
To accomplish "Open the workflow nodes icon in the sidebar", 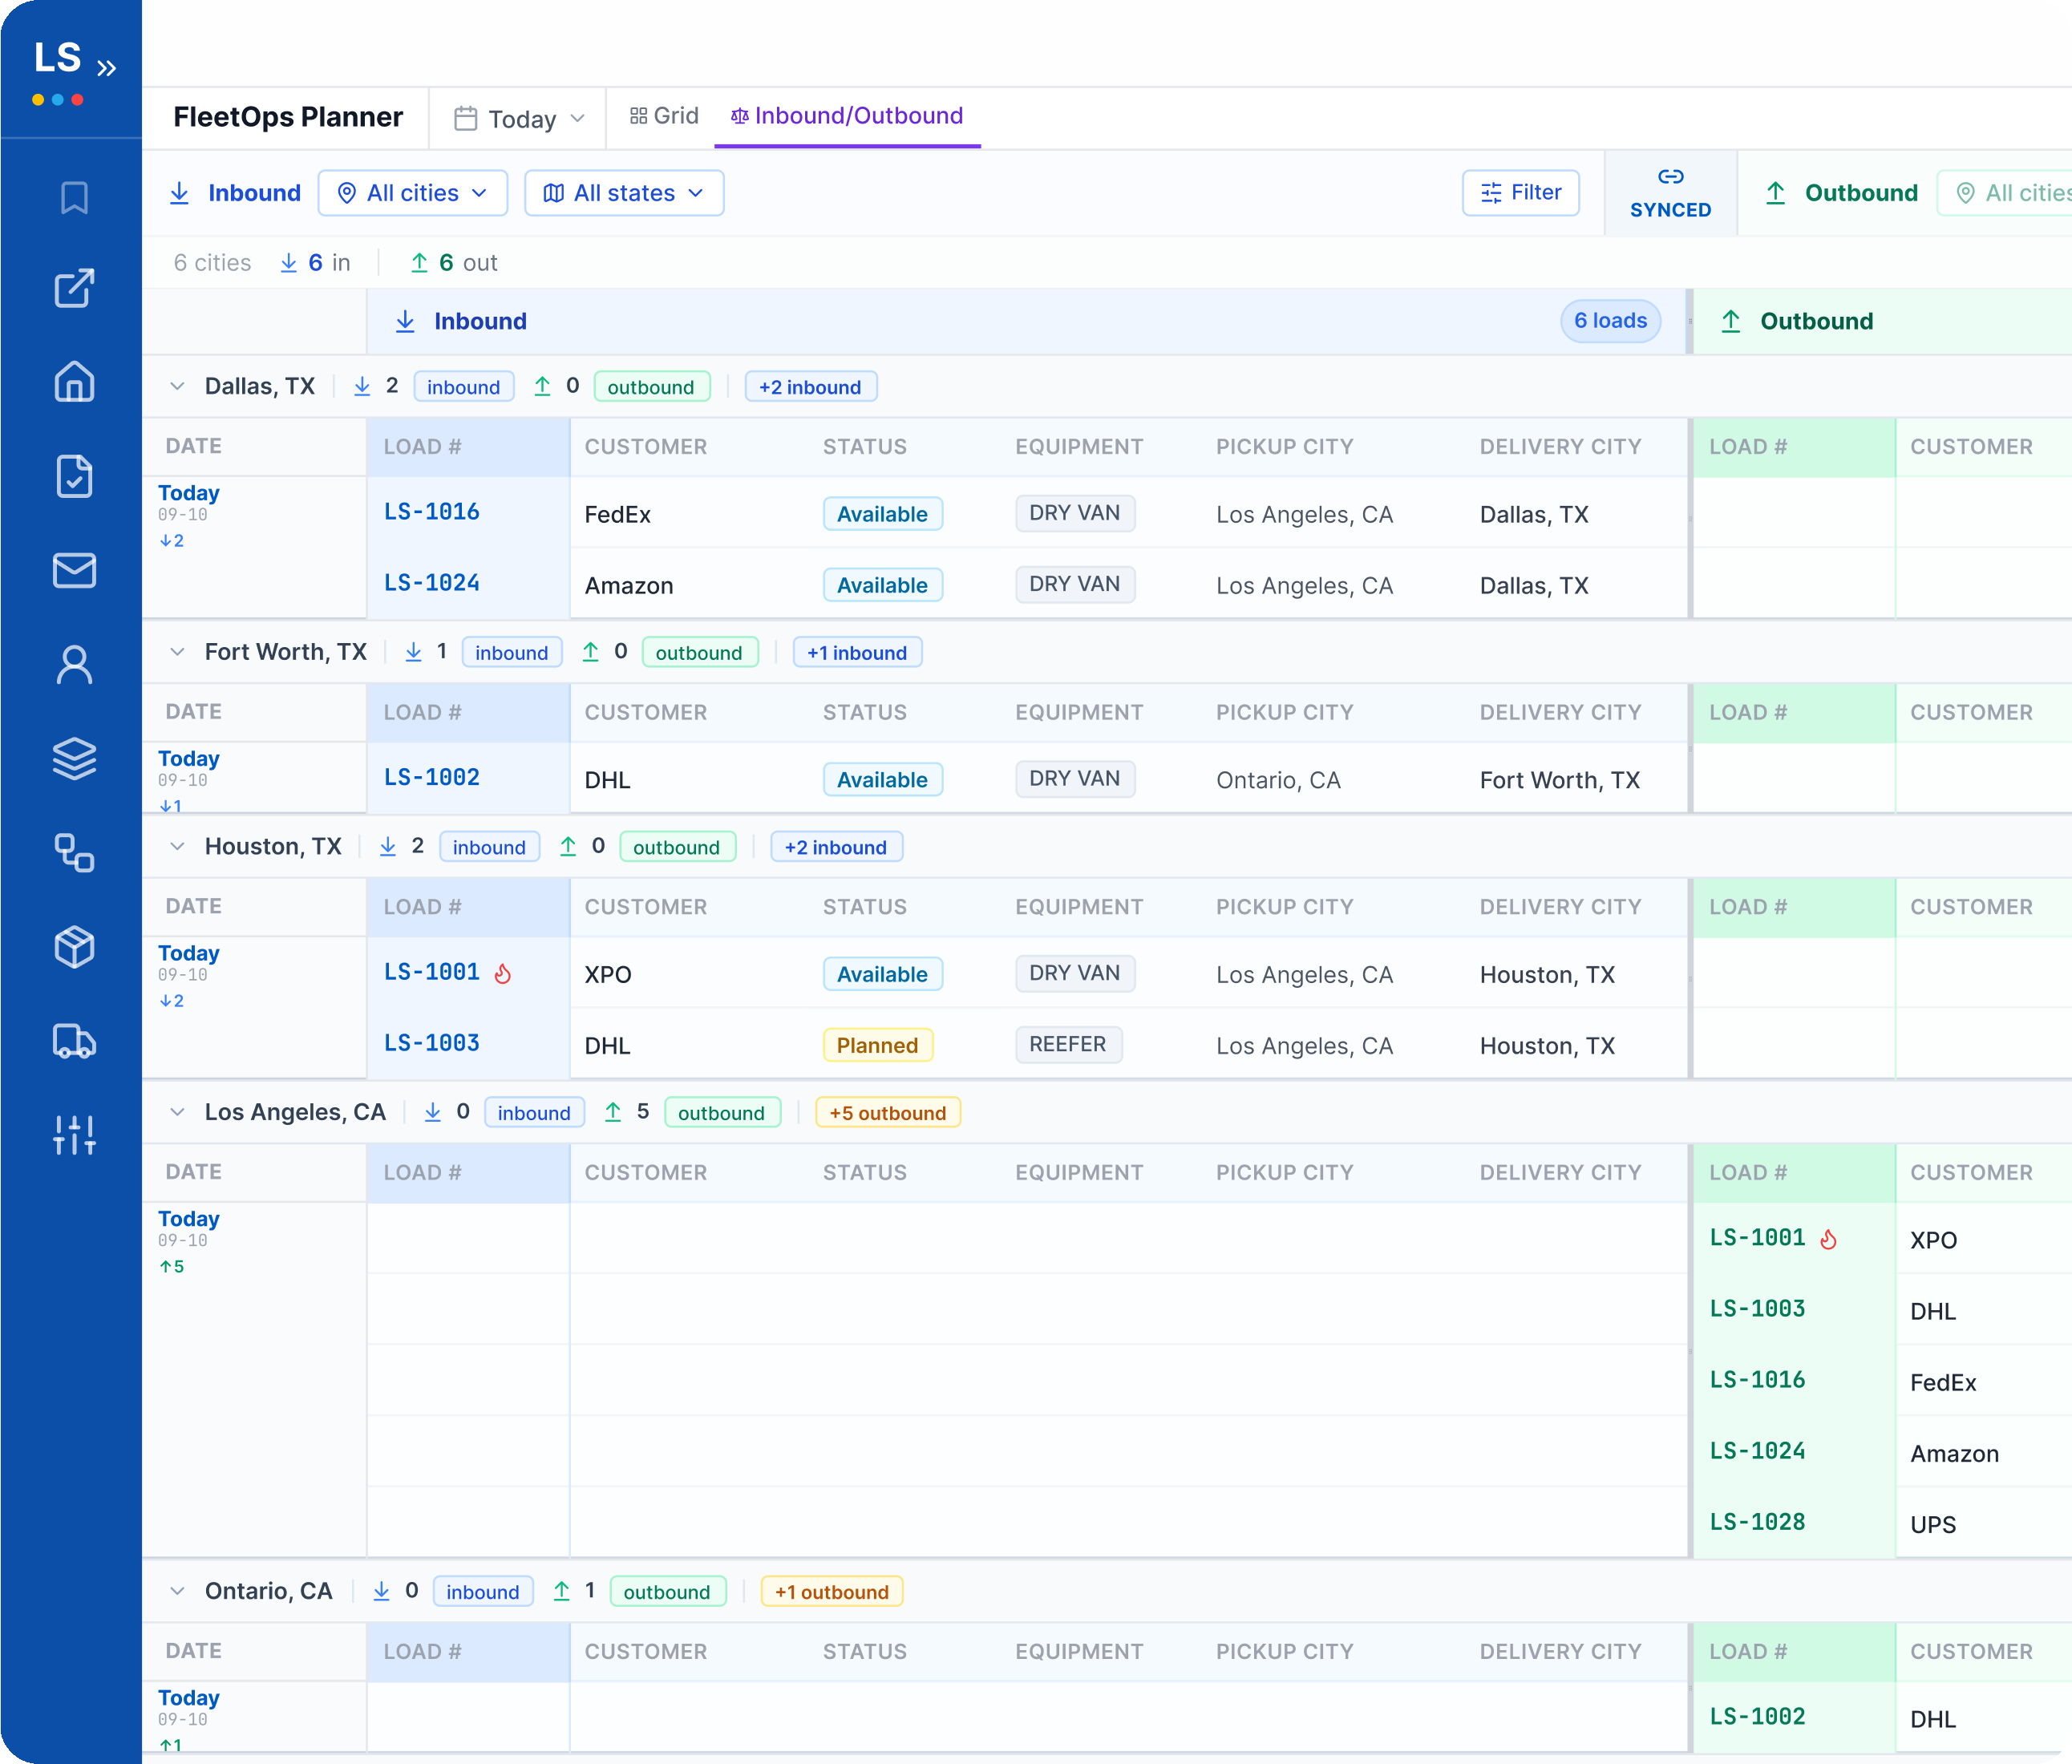I will (74, 853).
